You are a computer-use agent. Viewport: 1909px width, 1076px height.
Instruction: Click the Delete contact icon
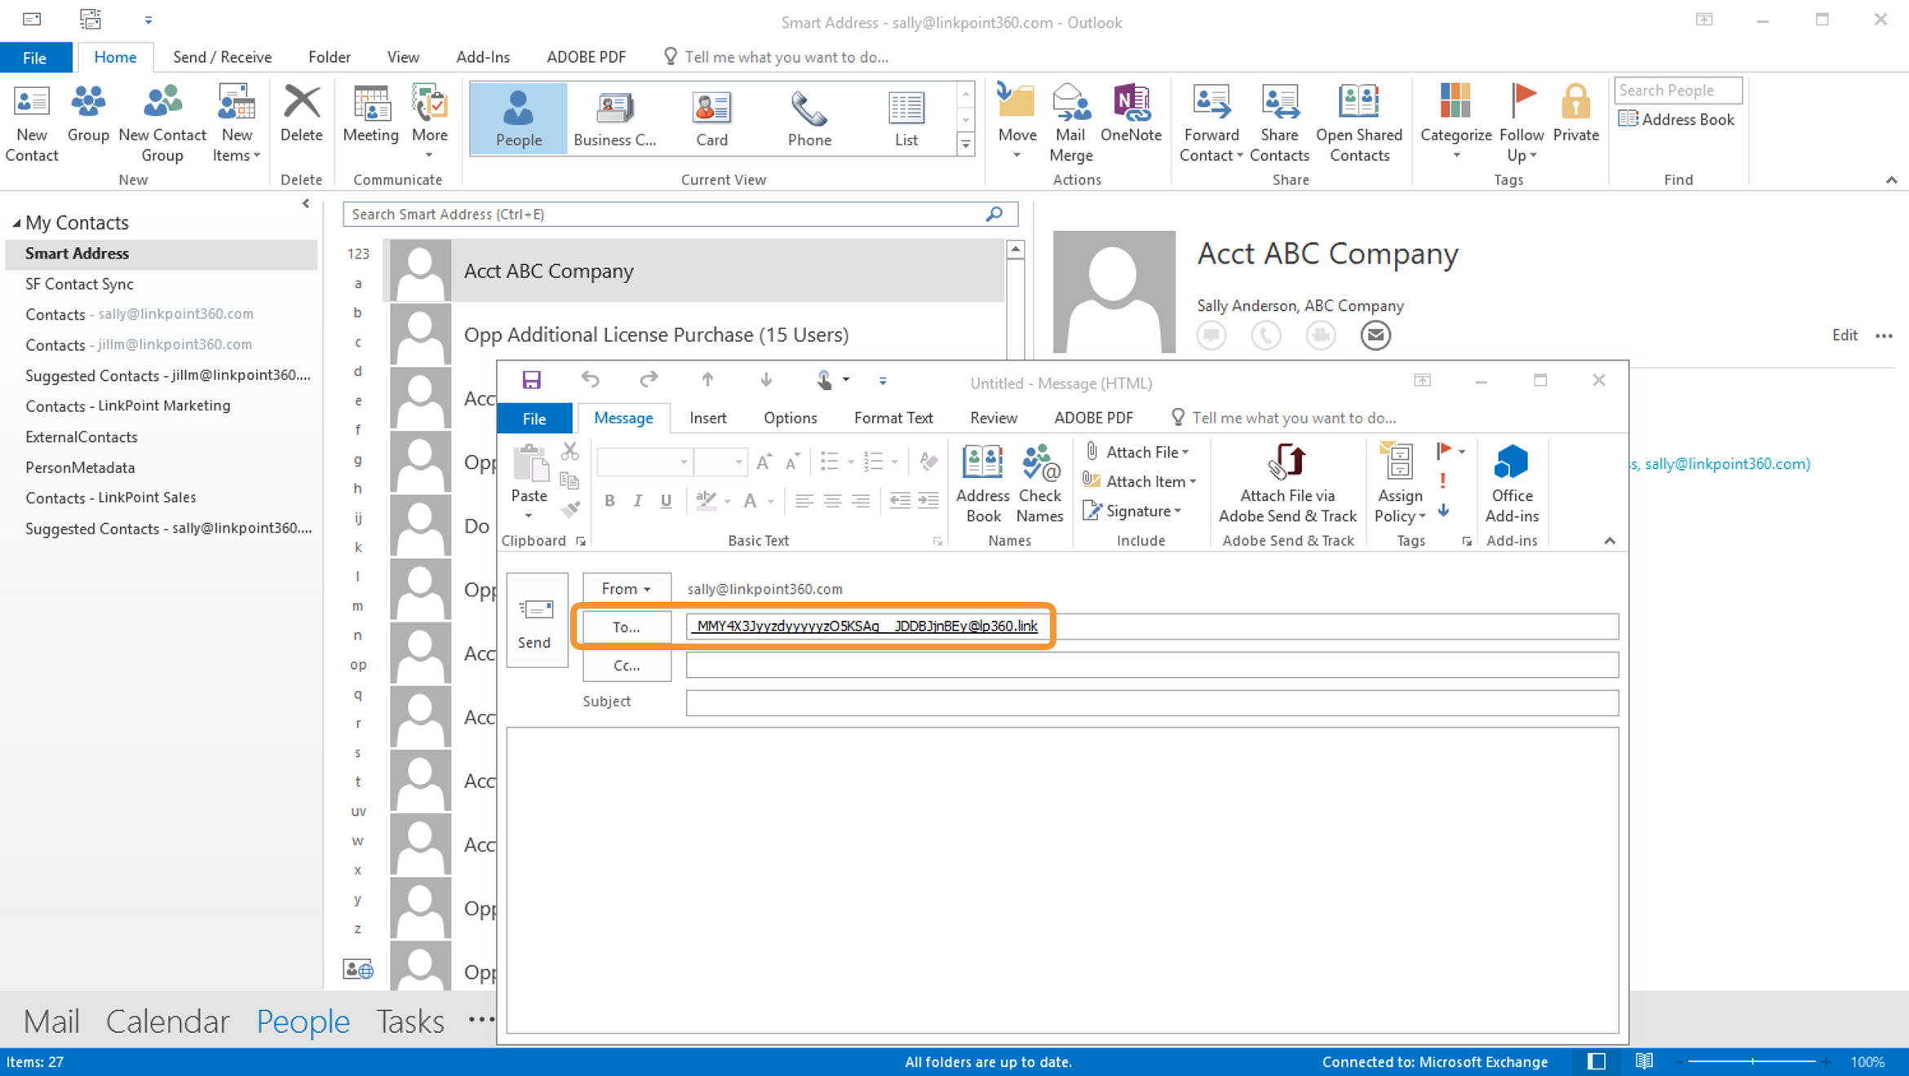pos(301,114)
